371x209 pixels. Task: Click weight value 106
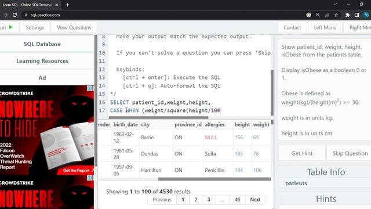[x=257, y=170]
